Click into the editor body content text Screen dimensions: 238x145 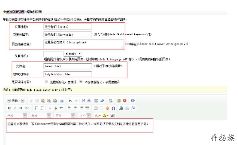(x=78, y=124)
